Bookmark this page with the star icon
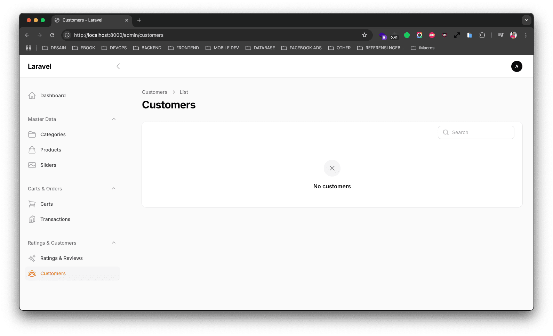This screenshot has width=553, height=336. point(364,35)
